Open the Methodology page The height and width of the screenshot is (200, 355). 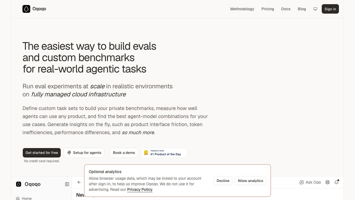pyautogui.click(x=242, y=9)
